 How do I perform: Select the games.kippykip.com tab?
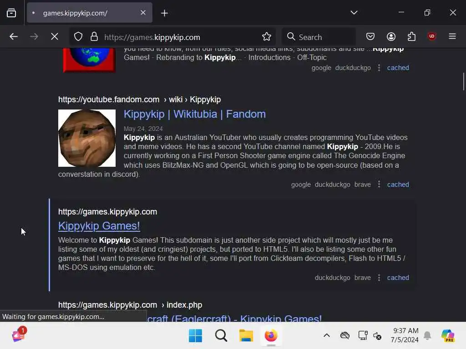[90, 13]
